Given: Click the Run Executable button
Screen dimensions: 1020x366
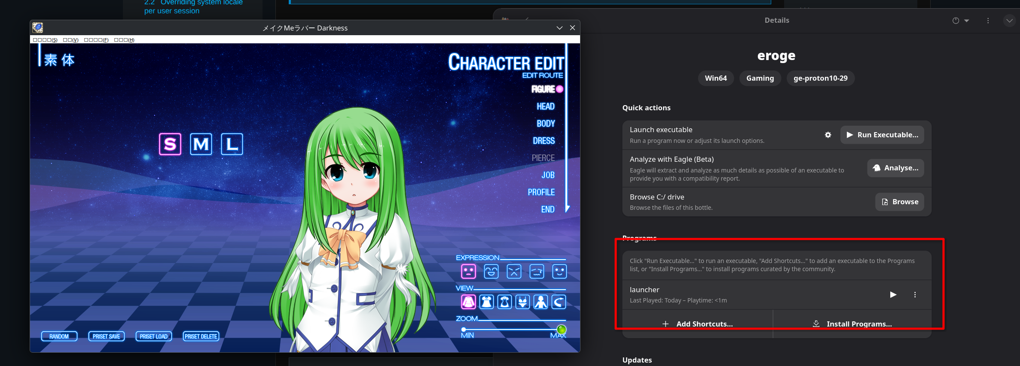Looking at the screenshot, I should [x=882, y=135].
